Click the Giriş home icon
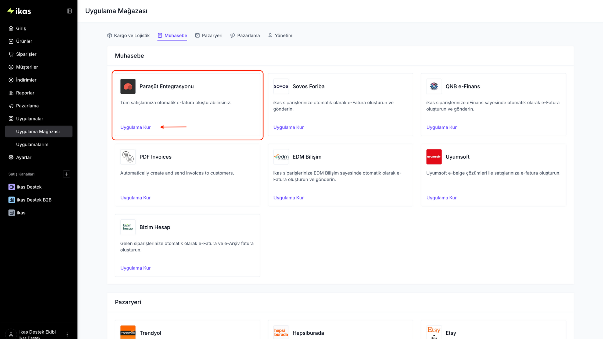 pyautogui.click(x=11, y=28)
